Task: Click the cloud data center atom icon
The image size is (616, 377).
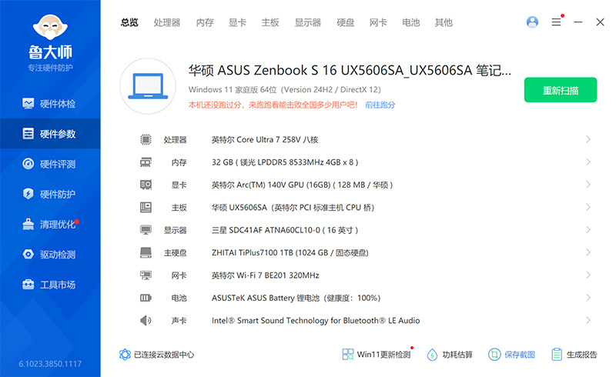Action: pos(125,355)
